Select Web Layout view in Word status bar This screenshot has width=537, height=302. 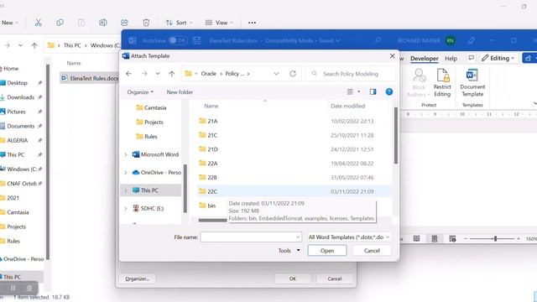452,238
